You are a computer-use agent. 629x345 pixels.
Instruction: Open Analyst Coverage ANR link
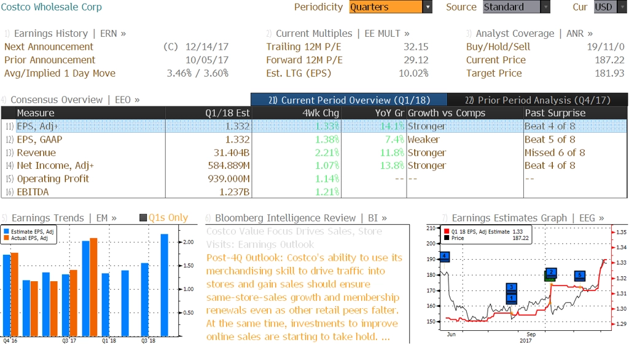point(534,34)
